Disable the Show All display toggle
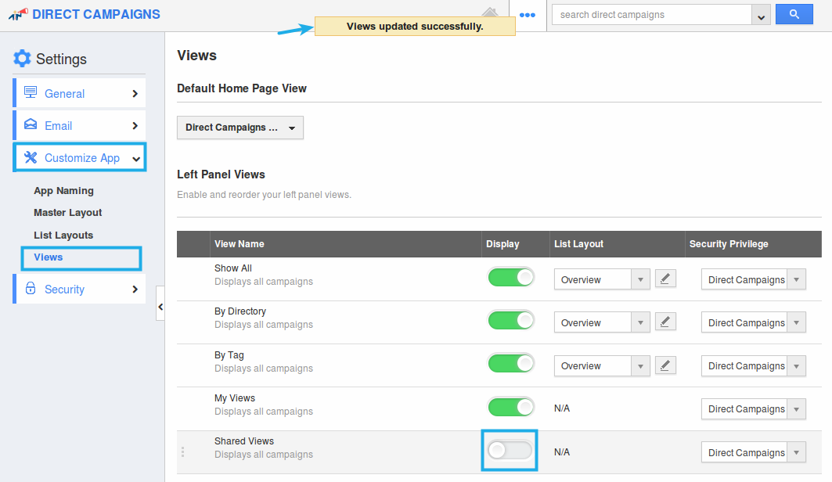 pyautogui.click(x=510, y=277)
